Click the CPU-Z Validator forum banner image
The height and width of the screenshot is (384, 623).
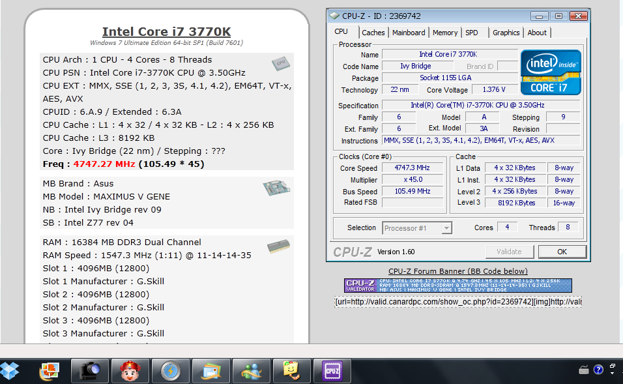[x=457, y=286]
